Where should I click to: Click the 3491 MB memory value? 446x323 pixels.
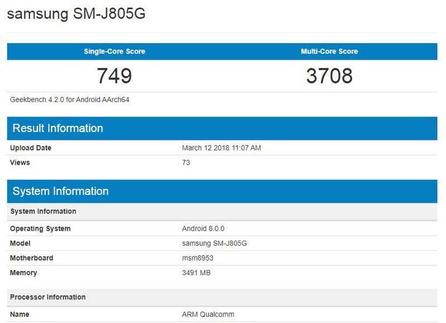point(196,273)
